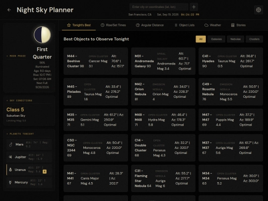Screen dimensions: 268x201
Task: Go back using the arrow icon
Action: tap(9, 10)
